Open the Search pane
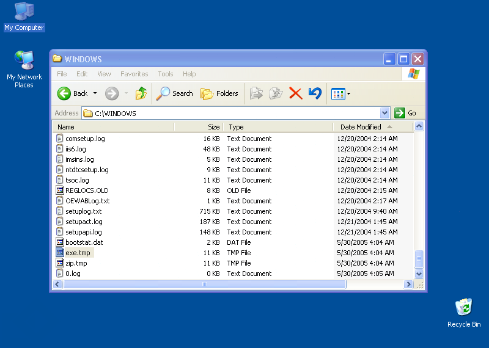 (x=174, y=93)
